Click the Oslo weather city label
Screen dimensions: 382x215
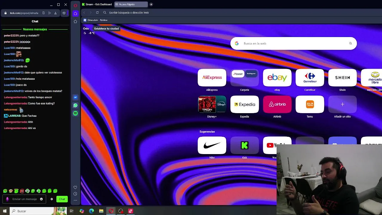(86, 29)
